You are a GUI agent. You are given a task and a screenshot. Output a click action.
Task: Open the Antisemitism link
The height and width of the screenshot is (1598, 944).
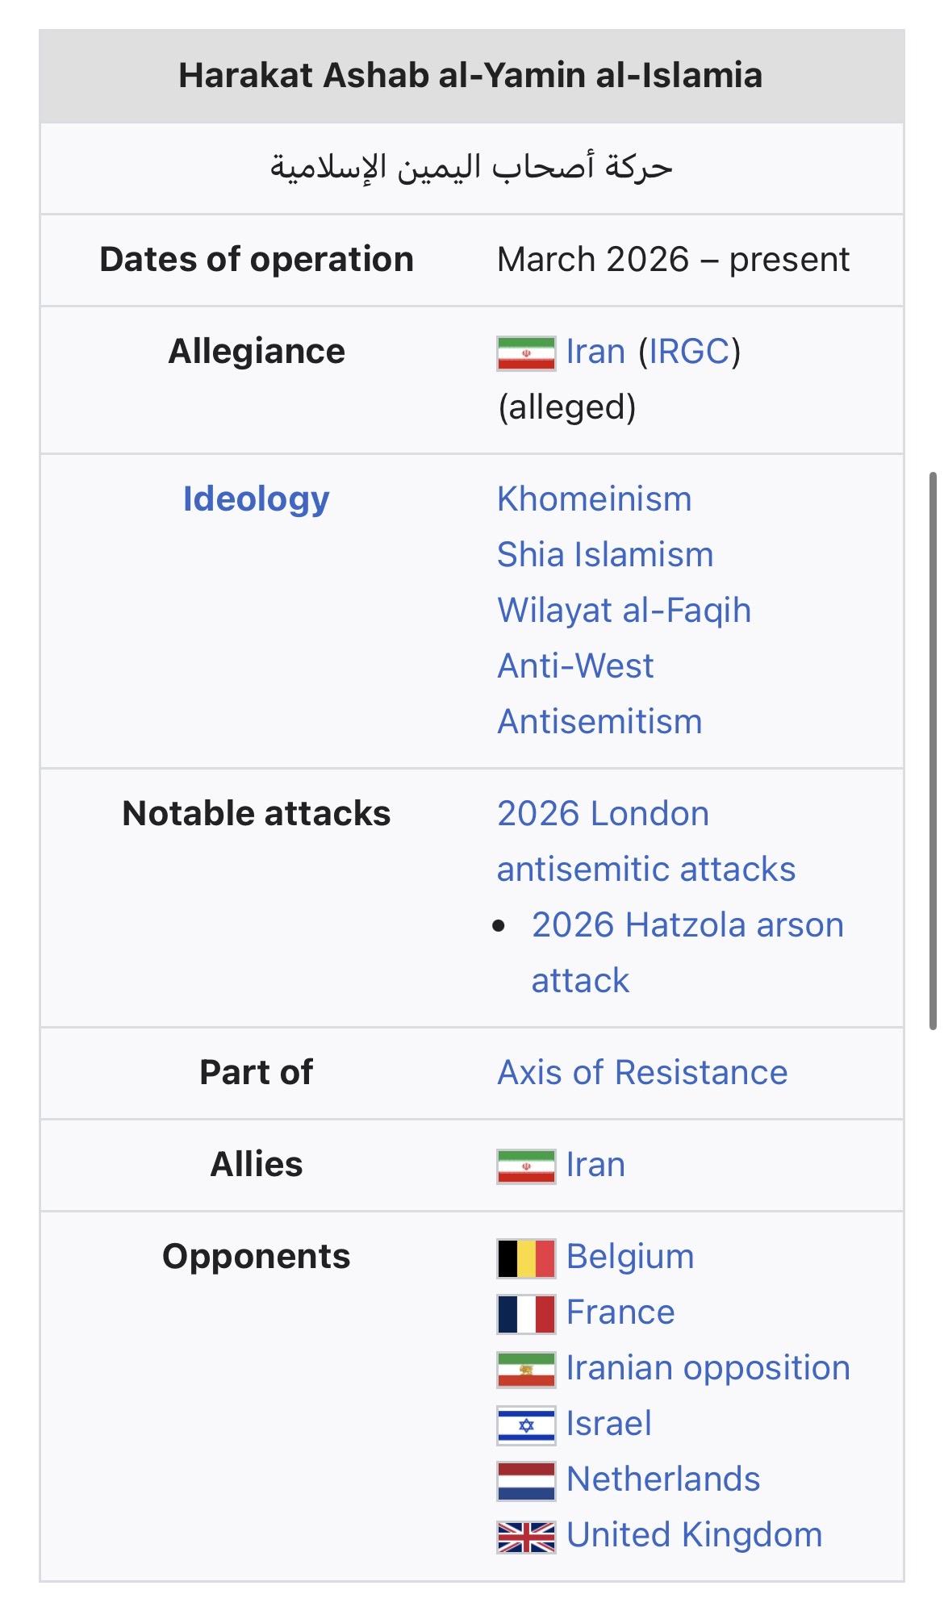click(599, 722)
